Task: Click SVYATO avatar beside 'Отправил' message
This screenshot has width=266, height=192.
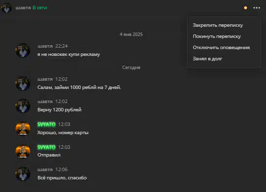Action: [x=23, y=151]
